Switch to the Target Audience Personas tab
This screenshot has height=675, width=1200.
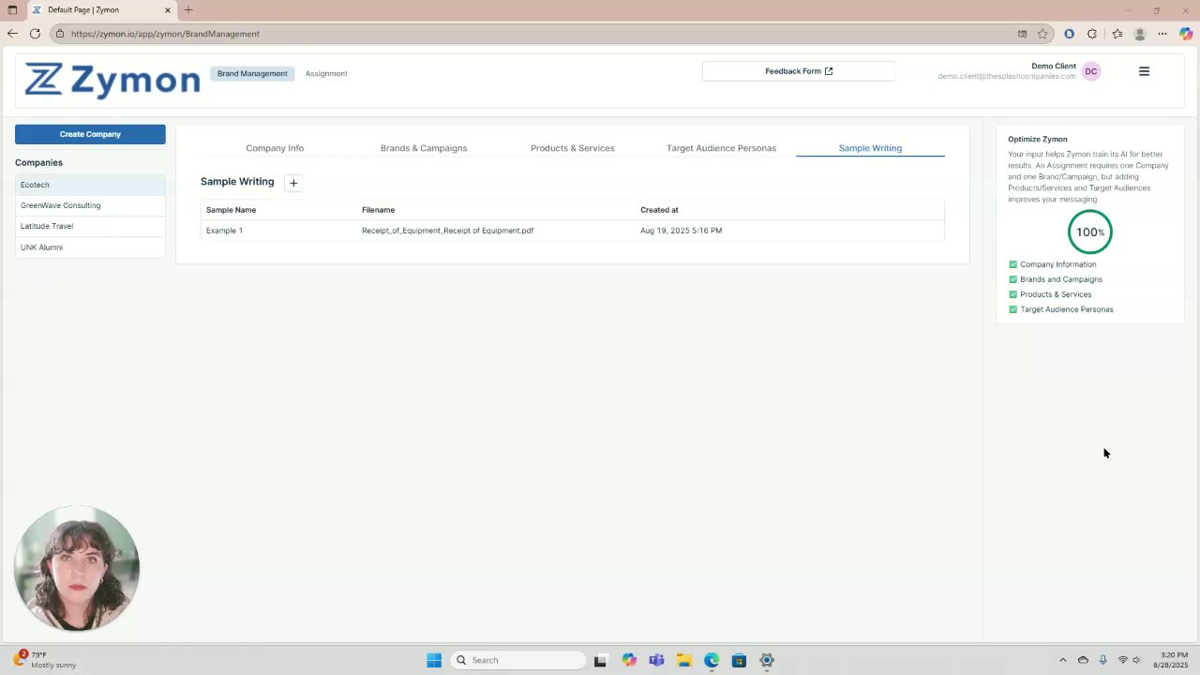pos(721,148)
